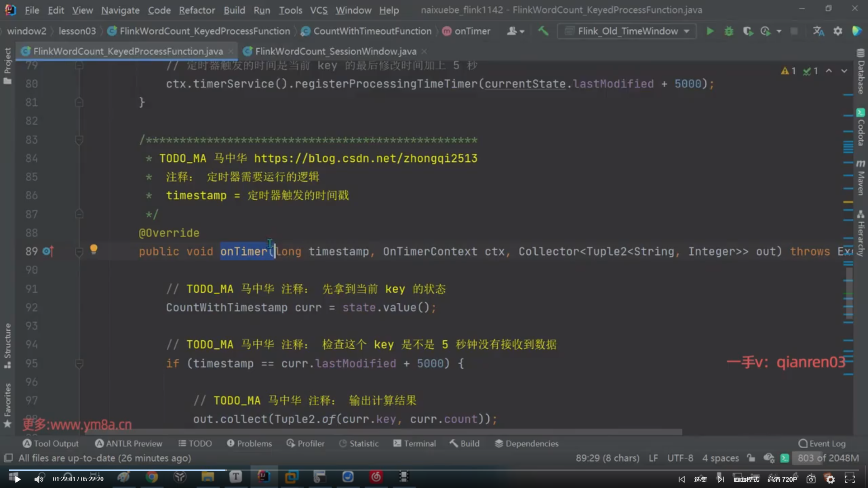This screenshot has height=488, width=868.
Task: Open the Refactor menu
Action: (197, 10)
